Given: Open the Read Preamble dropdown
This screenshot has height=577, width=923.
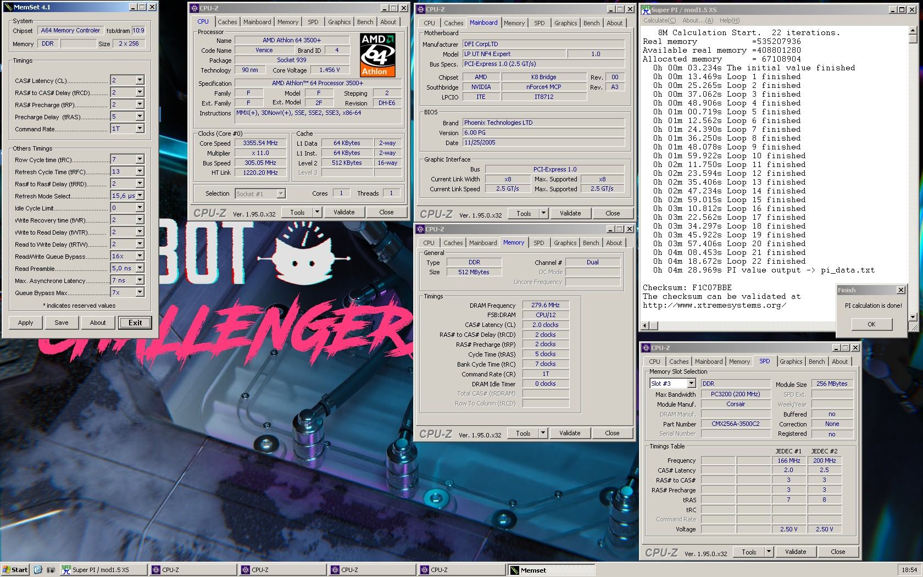Looking at the screenshot, I should pos(140,268).
